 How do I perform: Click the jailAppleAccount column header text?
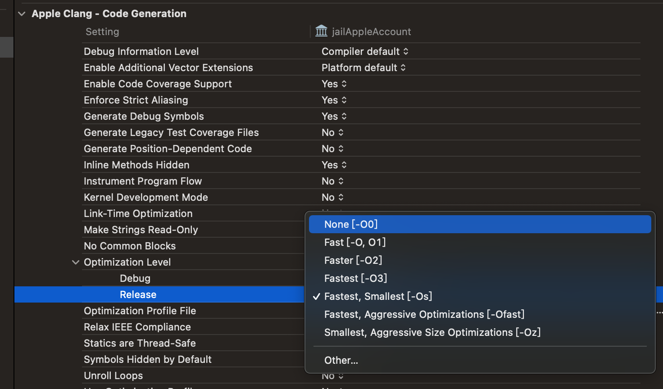tap(372, 32)
